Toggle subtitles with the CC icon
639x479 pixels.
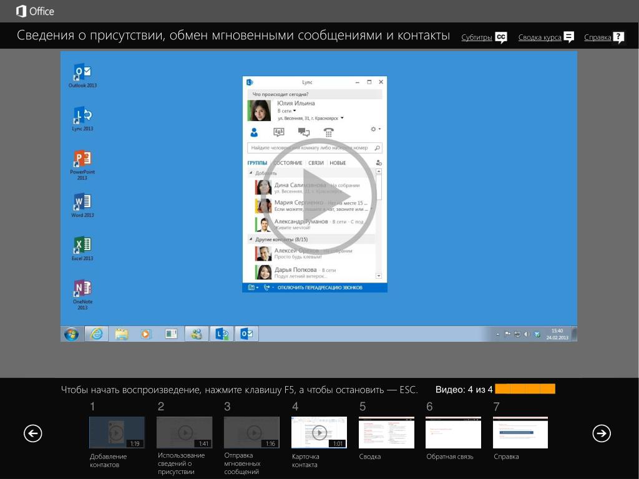pyautogui.click(x=501, y=37)
